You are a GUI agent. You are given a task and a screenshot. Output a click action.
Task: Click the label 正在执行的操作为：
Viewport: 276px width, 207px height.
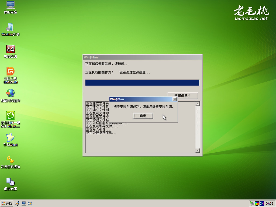click(x=99, y=72)
